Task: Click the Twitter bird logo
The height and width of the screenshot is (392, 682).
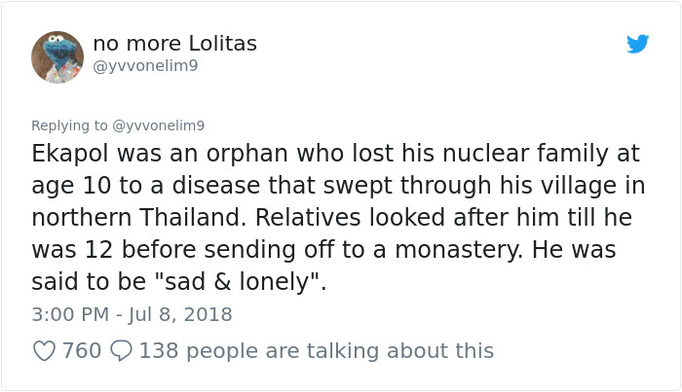Action: (x=638, y=44)
